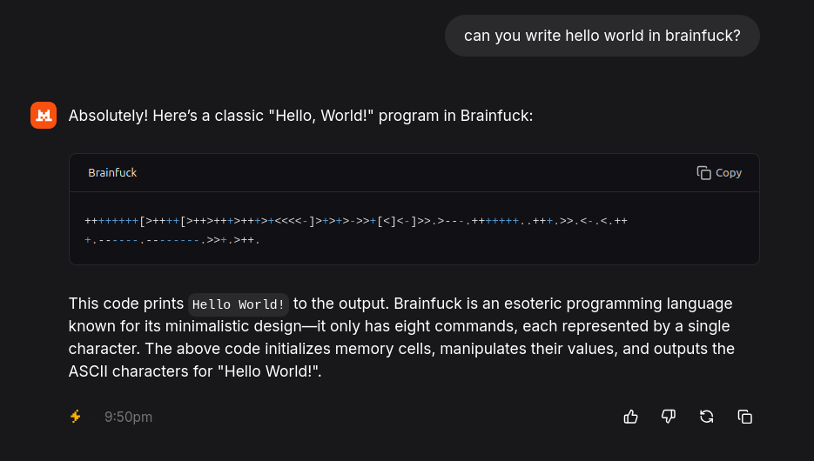Click the inline Hello World! code snippet
The image size is (814, 461).
click(x=239, y=304)
